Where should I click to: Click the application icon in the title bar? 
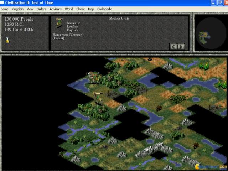point(2,2)
